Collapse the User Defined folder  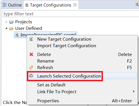[x=6, y=28]
